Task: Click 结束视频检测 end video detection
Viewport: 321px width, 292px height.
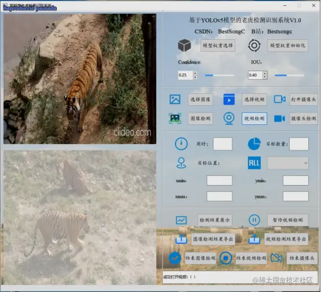Action: coord(251,258)
